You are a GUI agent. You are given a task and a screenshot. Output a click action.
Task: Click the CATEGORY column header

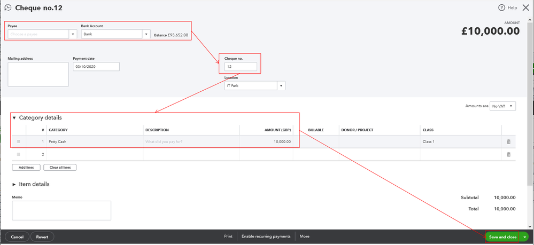(58, 130)
